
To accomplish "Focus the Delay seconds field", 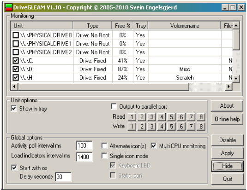I will (x=63, y=177).
